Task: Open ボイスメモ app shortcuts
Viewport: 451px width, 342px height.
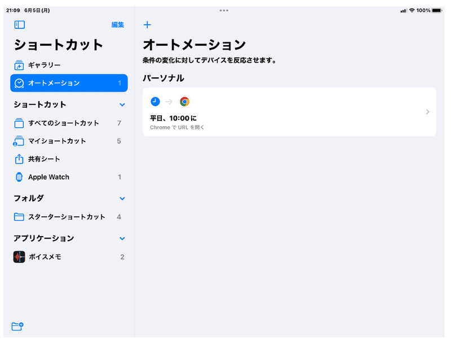Action: [69, 257]
